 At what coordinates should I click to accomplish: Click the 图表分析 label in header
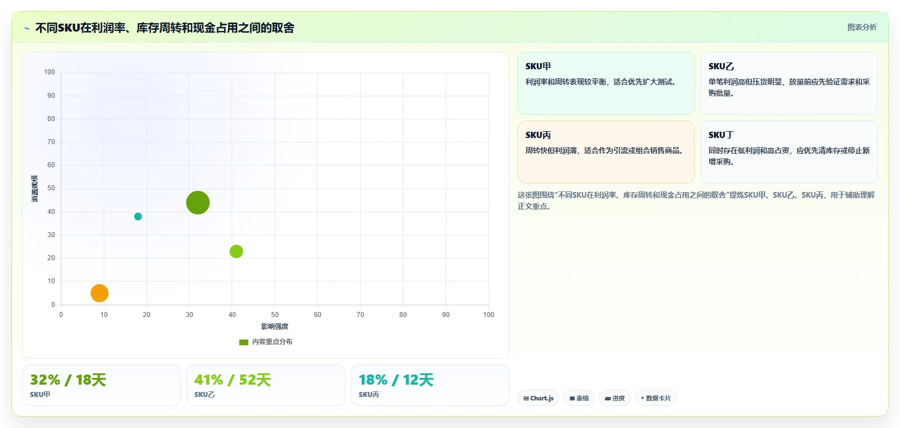click(862, 27)
